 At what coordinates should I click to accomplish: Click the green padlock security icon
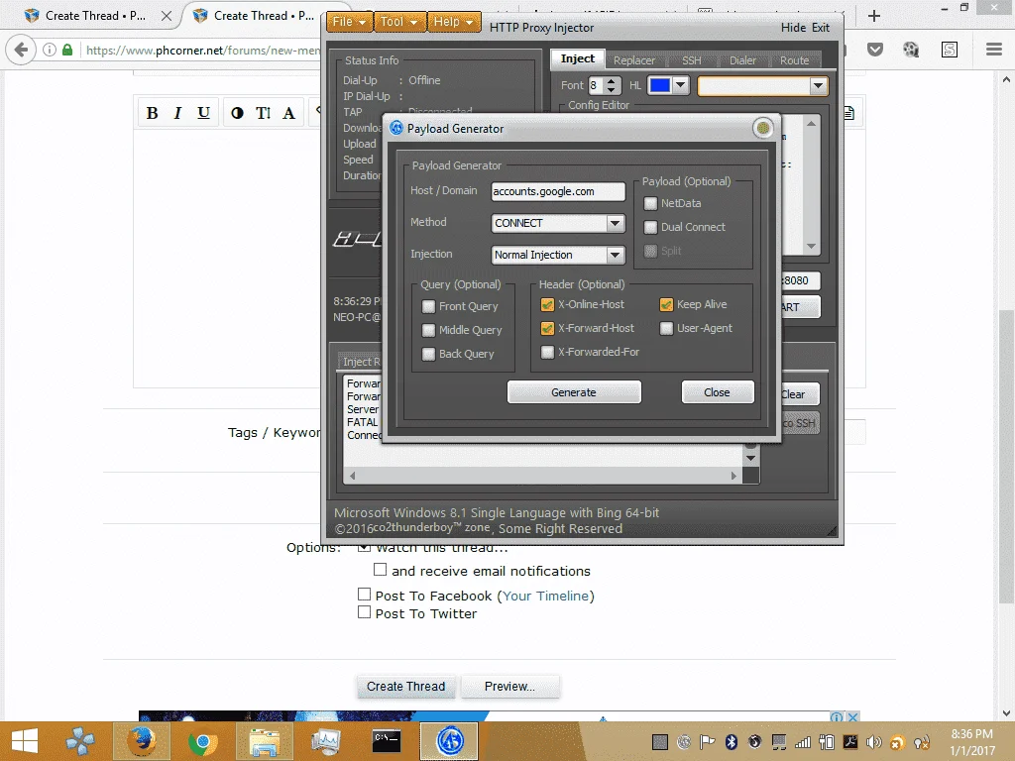pyautogui.click(x=67, y=50)
